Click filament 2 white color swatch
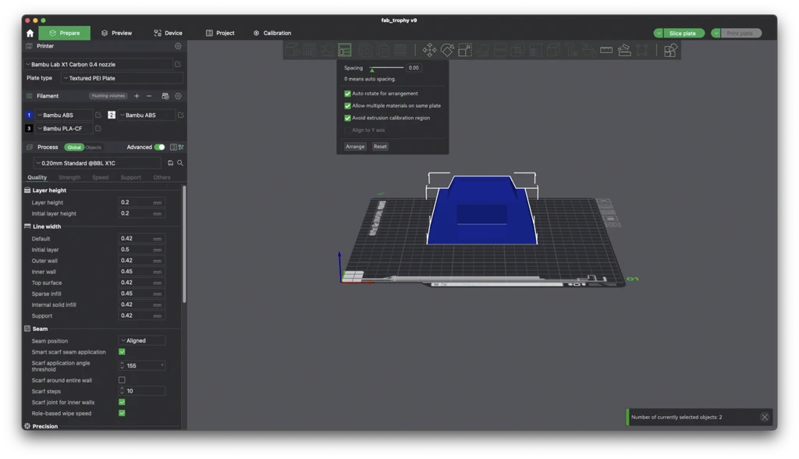This screenshot has height=459, width=799. point(111,116)
